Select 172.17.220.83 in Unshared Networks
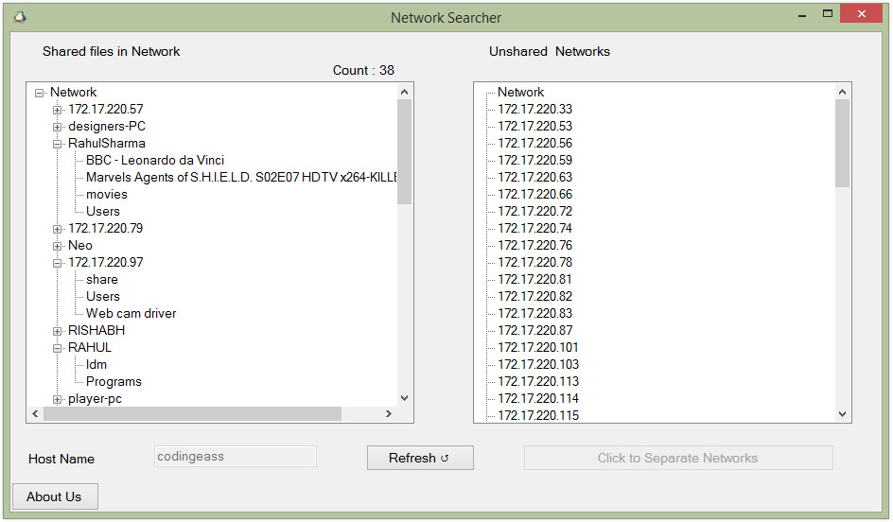 click(x=534, y=314)
